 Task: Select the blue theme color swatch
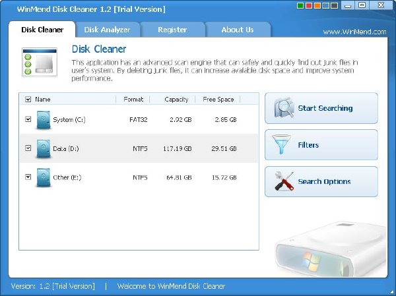pyautogui.click(x=326, y=5)
